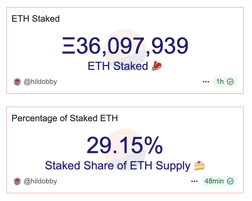
Task: Open three-dots menu on Percentage card
Action: pos(194,181)
